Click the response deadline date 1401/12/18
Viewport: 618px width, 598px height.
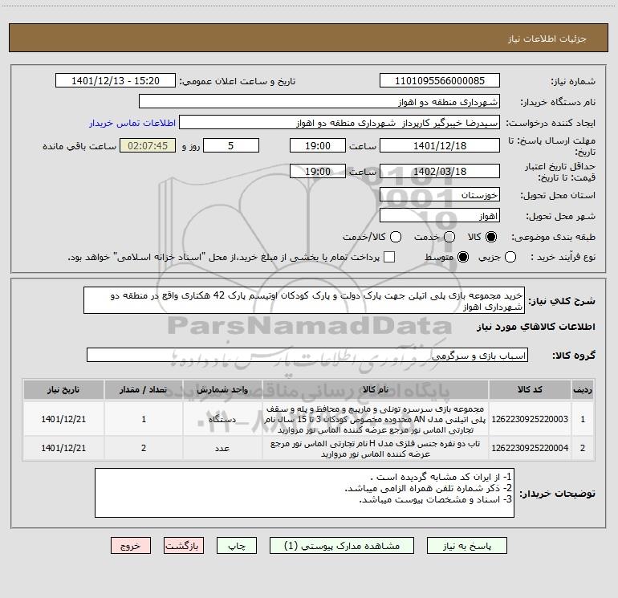coord(440,145)
